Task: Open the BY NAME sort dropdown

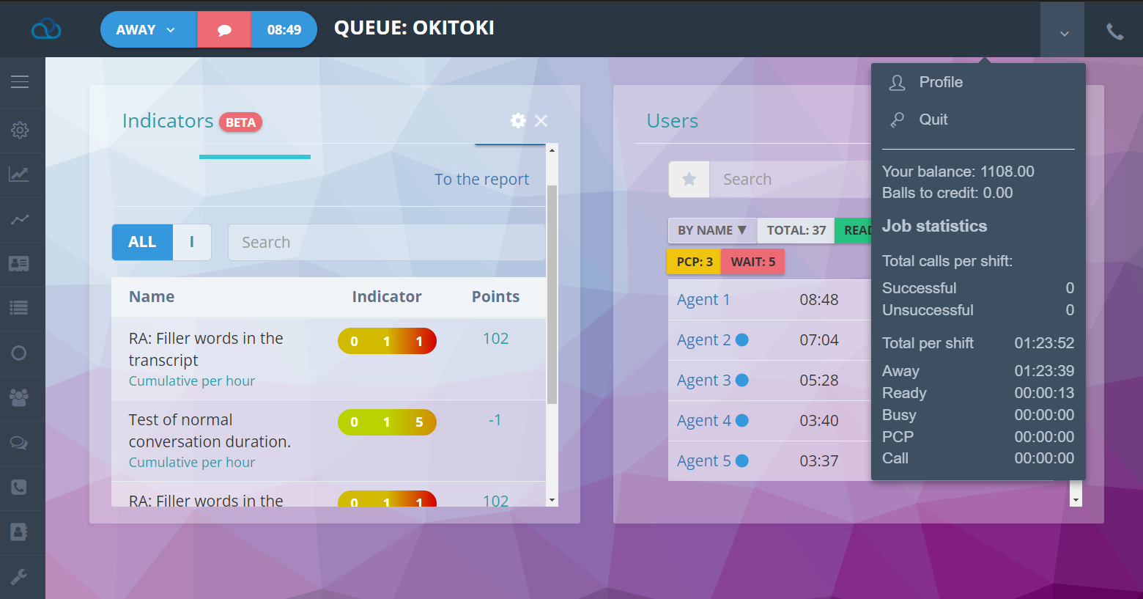Action: pos(711,230)
